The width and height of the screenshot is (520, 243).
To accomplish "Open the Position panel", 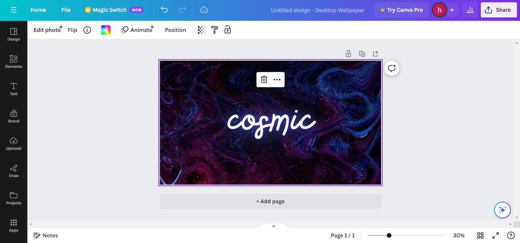I will (175, 30).
